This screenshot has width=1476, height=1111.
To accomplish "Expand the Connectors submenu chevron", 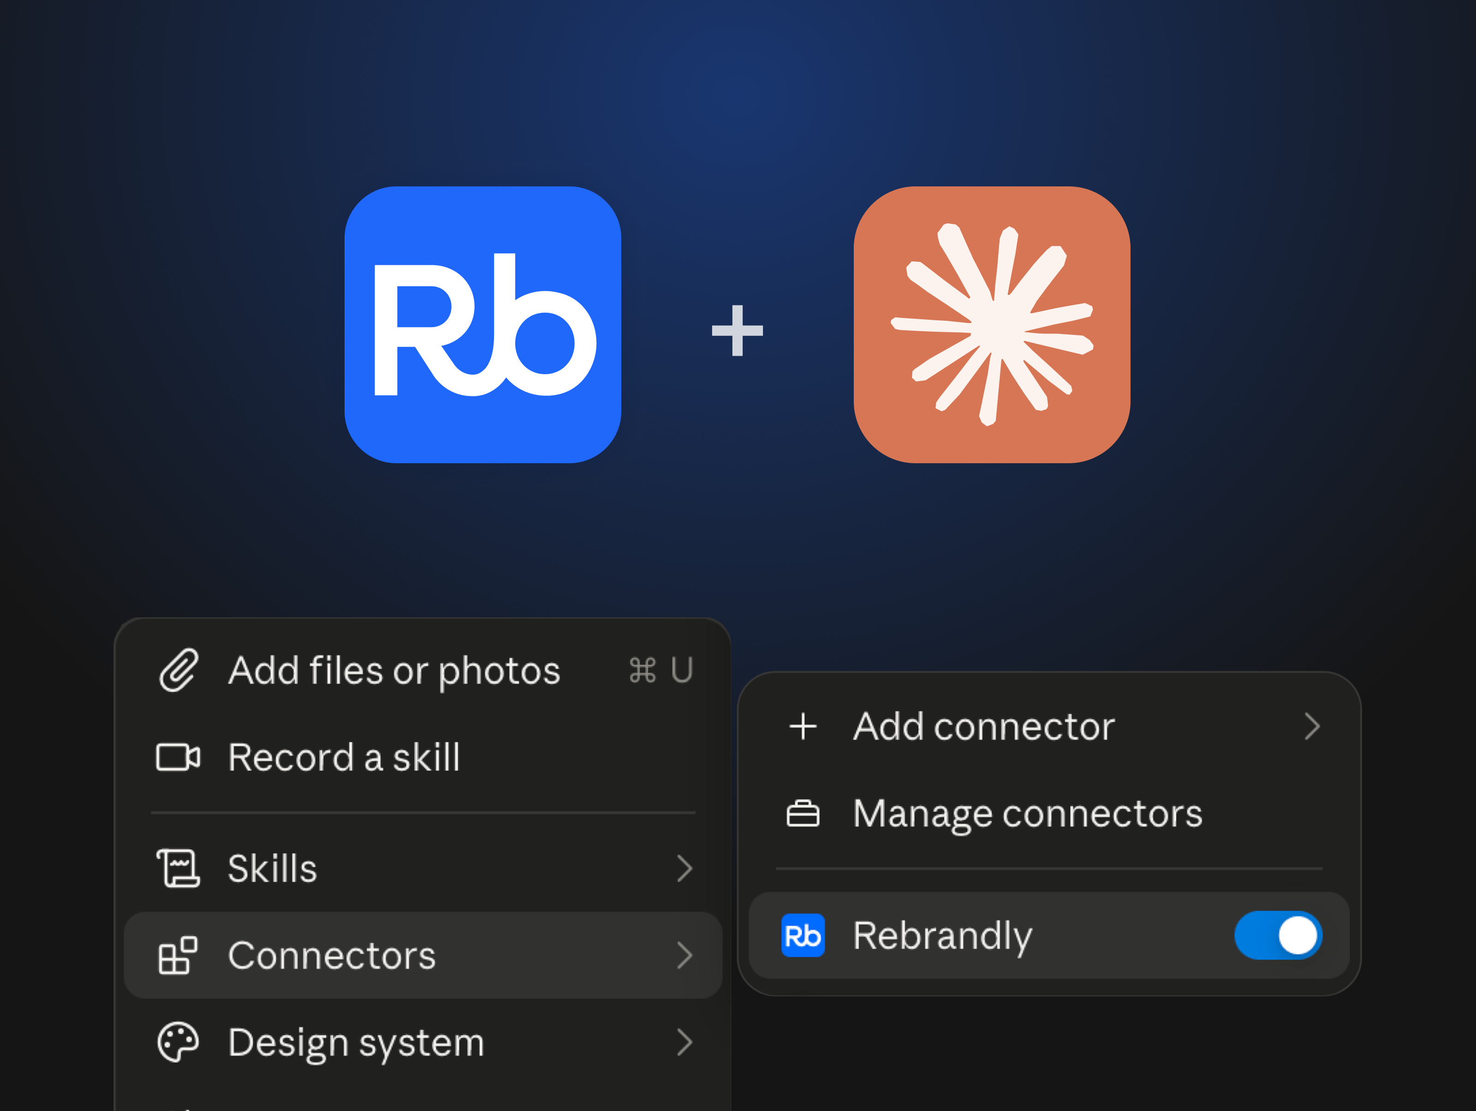I will (x=684, y=956).
